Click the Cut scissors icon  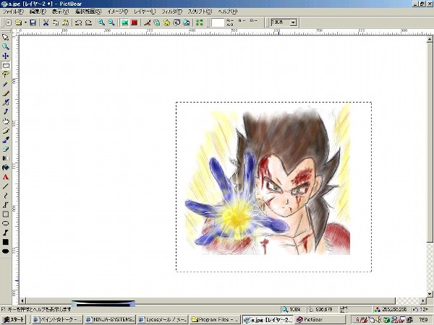(46, 22)
